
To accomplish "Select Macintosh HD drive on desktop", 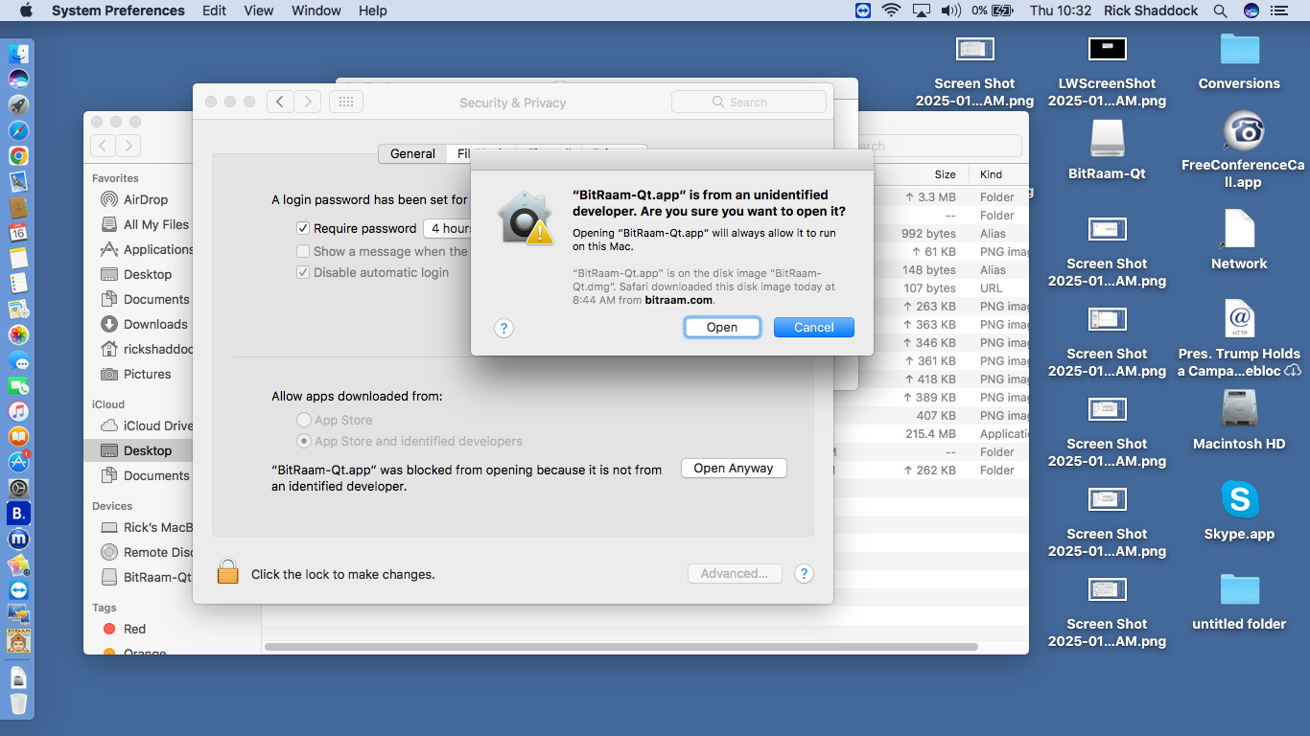I will click(x=1239, y=420).
